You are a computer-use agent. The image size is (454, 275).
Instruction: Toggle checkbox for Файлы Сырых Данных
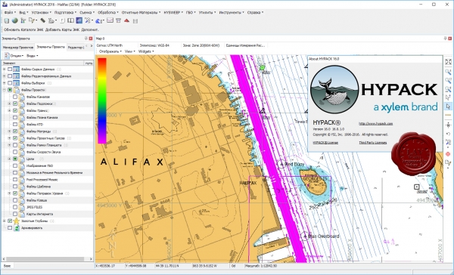click(10, 69)
